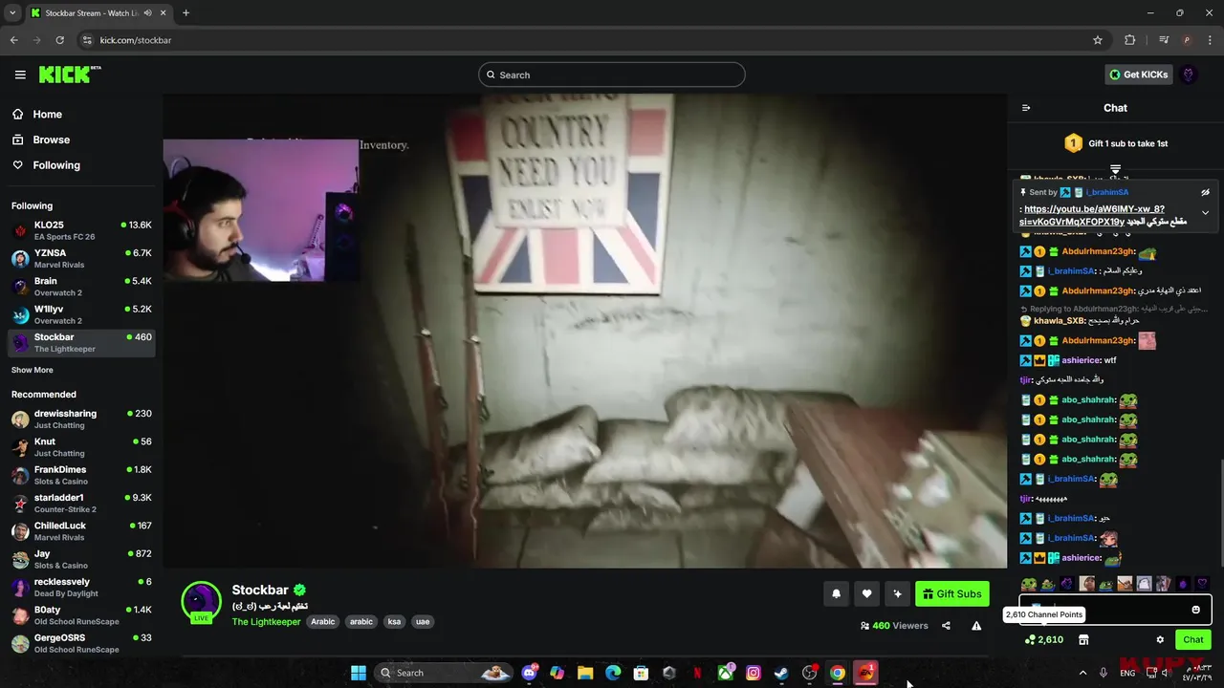Click the Gift Subs button

pos(951,593)
